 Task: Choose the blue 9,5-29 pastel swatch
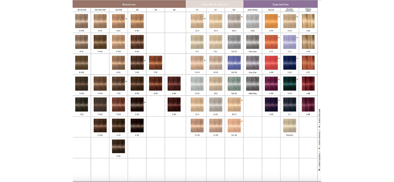tap(234, 63)
